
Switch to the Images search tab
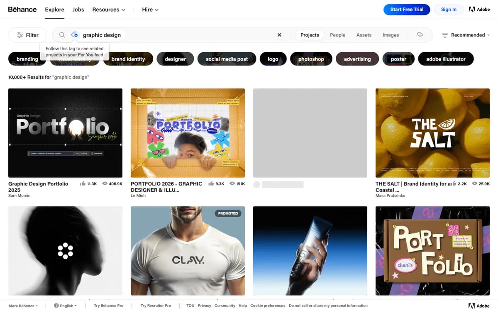coord(391,35)
